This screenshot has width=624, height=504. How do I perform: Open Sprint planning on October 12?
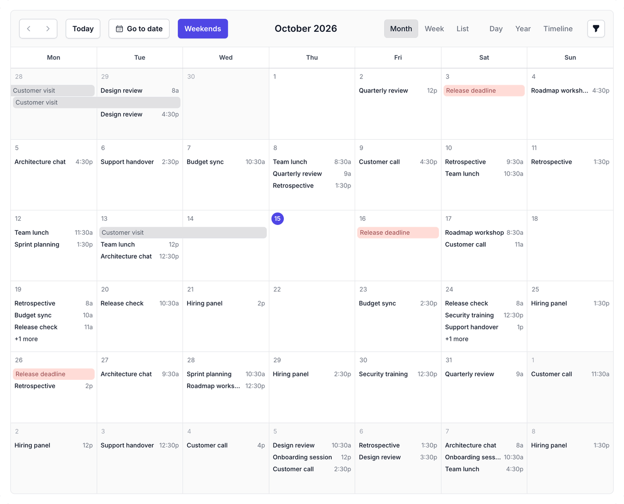[x=54, y=244]
